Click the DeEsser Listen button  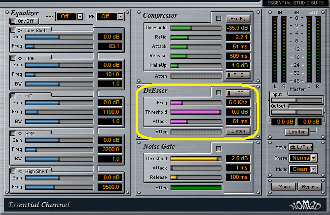click(238, 131)
